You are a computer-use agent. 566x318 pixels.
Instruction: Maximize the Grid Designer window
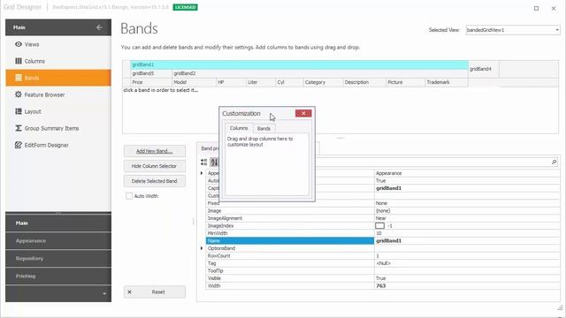coord(537,8)
